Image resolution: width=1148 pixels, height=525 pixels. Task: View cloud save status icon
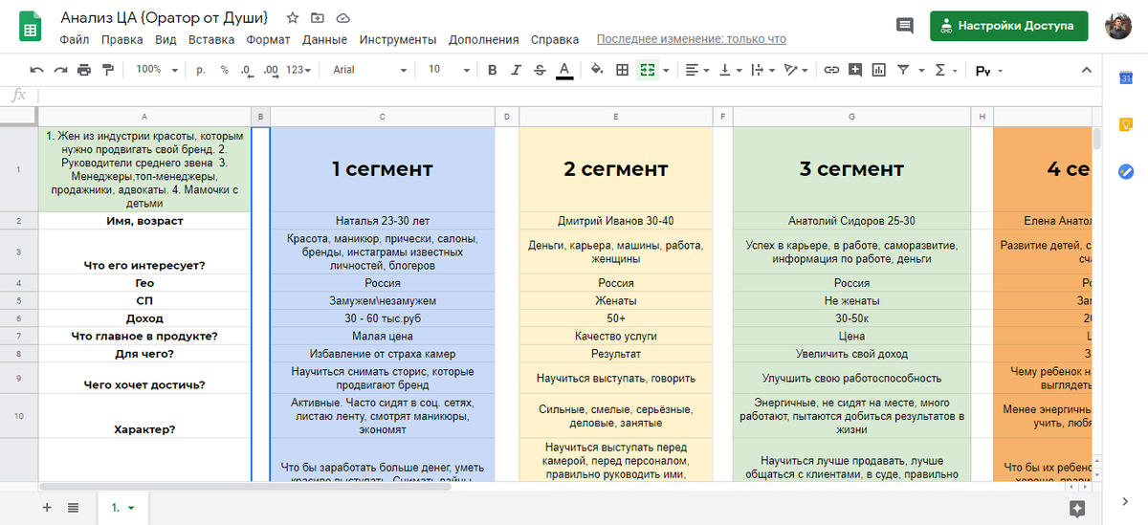342,18
